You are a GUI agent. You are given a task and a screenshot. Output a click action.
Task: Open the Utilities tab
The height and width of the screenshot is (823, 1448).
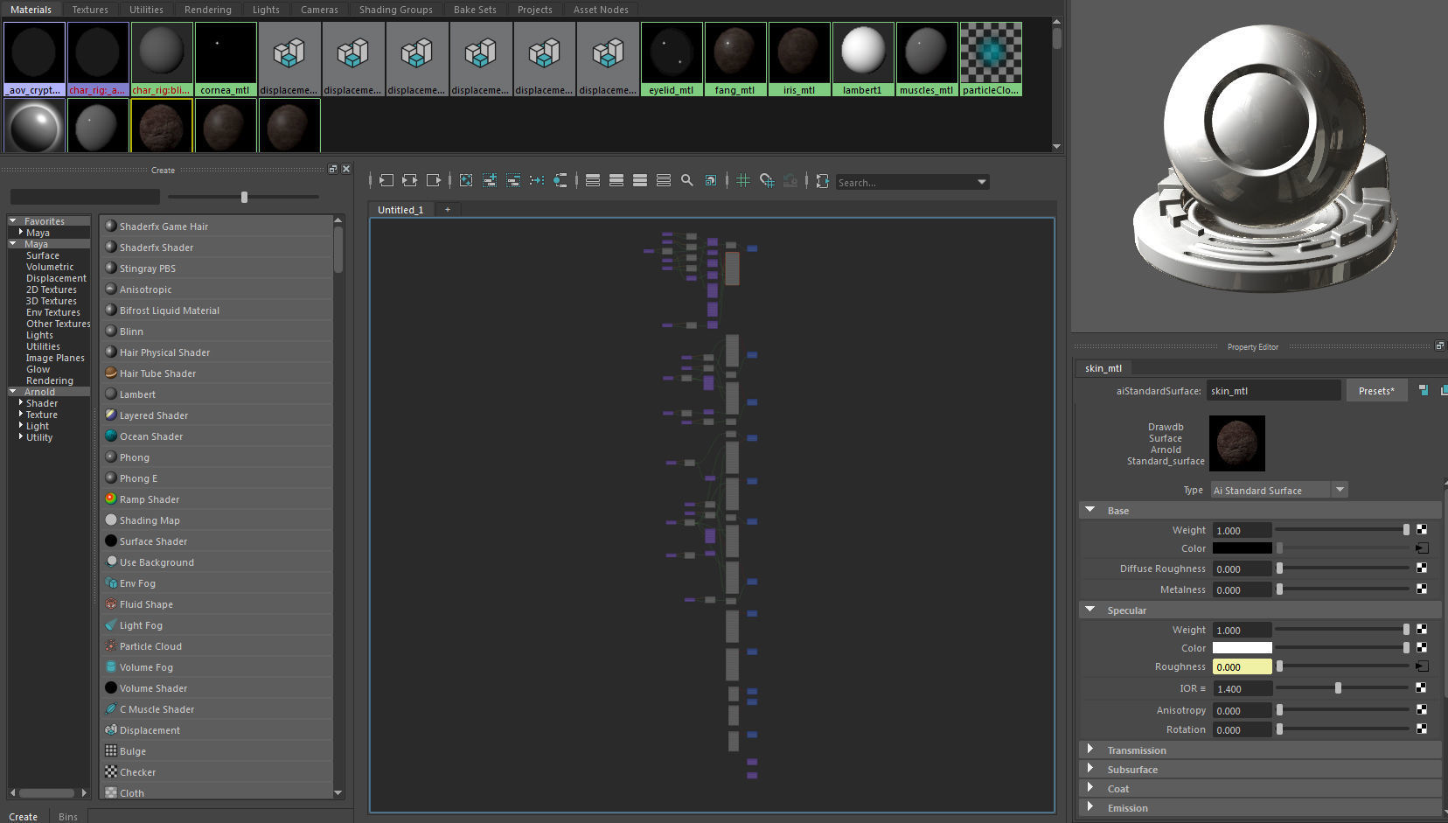click(146, 10)
